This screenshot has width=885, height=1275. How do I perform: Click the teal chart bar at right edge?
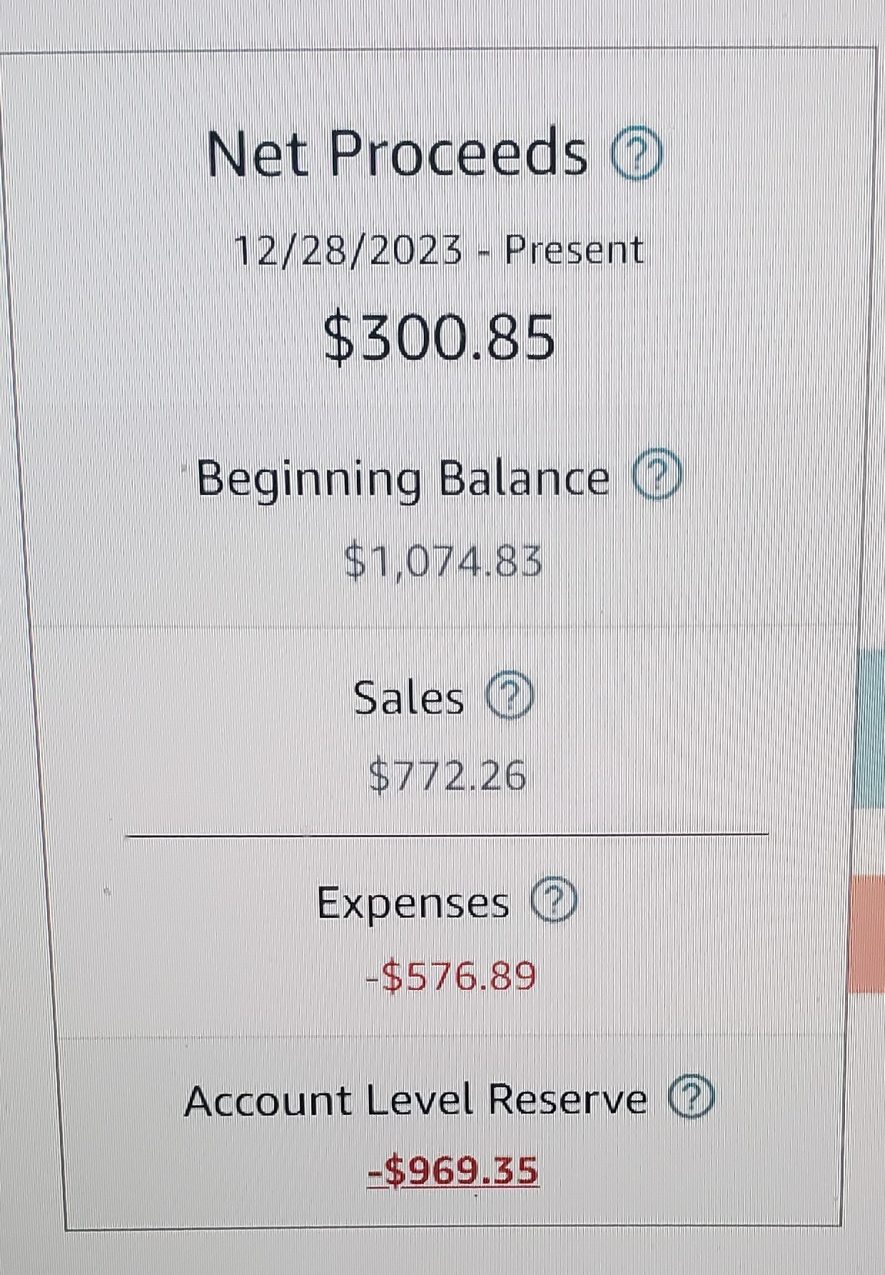(x=869, y=729)
